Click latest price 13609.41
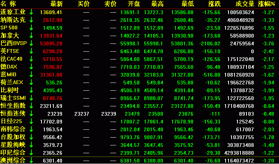Image resolution: width=279 pixels, height=164 pixels. tap(51, 12)
